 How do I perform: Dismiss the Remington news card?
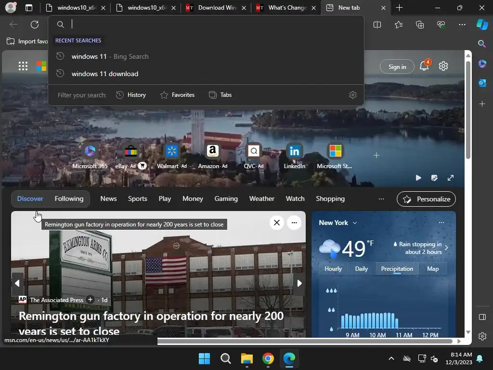[277, 223]
